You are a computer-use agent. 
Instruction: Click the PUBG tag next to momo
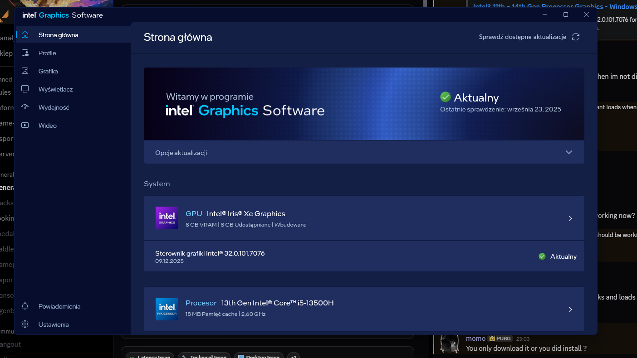click(500, 339)
